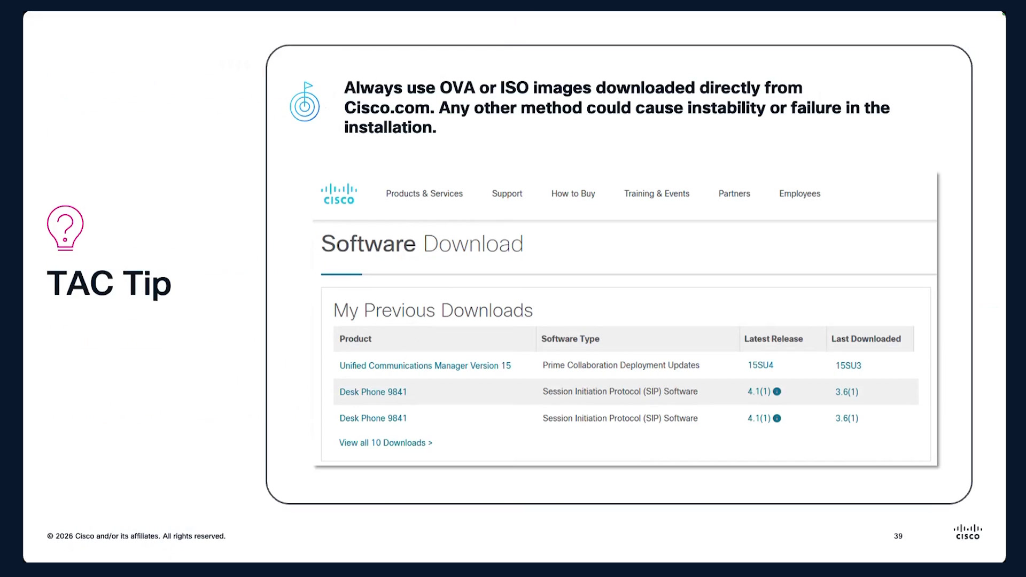Click the Cisco logo in the website header
This screenshot has width=1026, height=577.
[x=339, y=194]
